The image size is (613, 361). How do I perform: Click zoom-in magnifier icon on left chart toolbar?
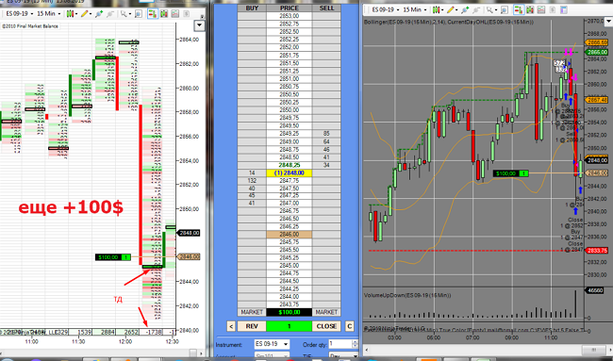(99, 14)
